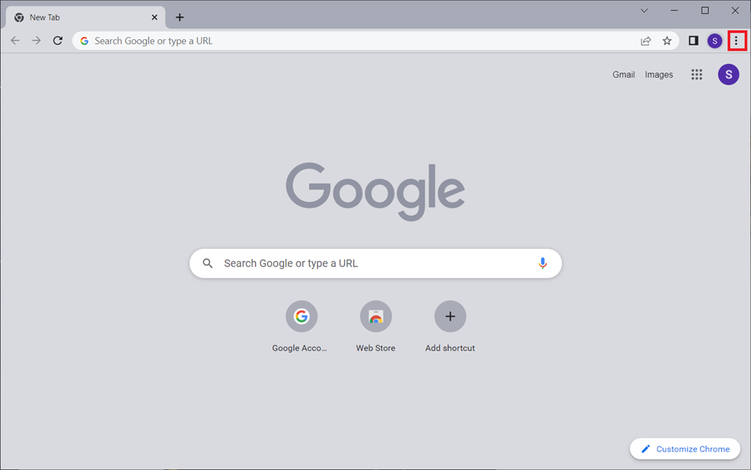Close the Chrome window
Viewport: 751px width, 470px height.
tap(735, 11)
